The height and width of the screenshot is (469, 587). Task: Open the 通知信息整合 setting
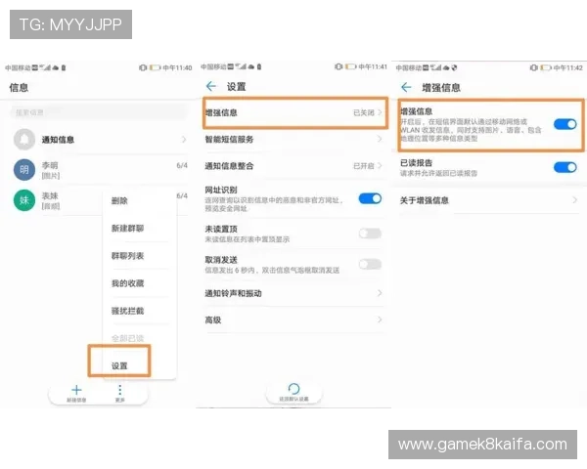[293, 166]
